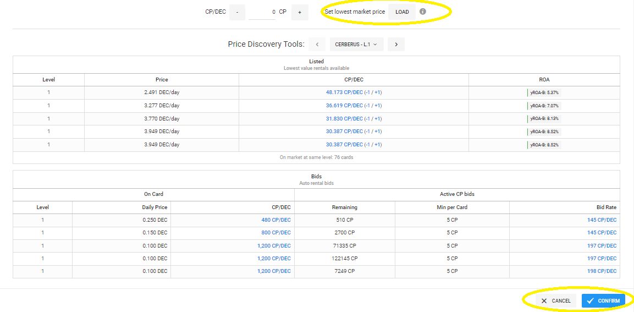This screenshot has height=312, width=634.
Task: Select 480 CP/DEC bid rate on card
Action: (x=275, y=220)
